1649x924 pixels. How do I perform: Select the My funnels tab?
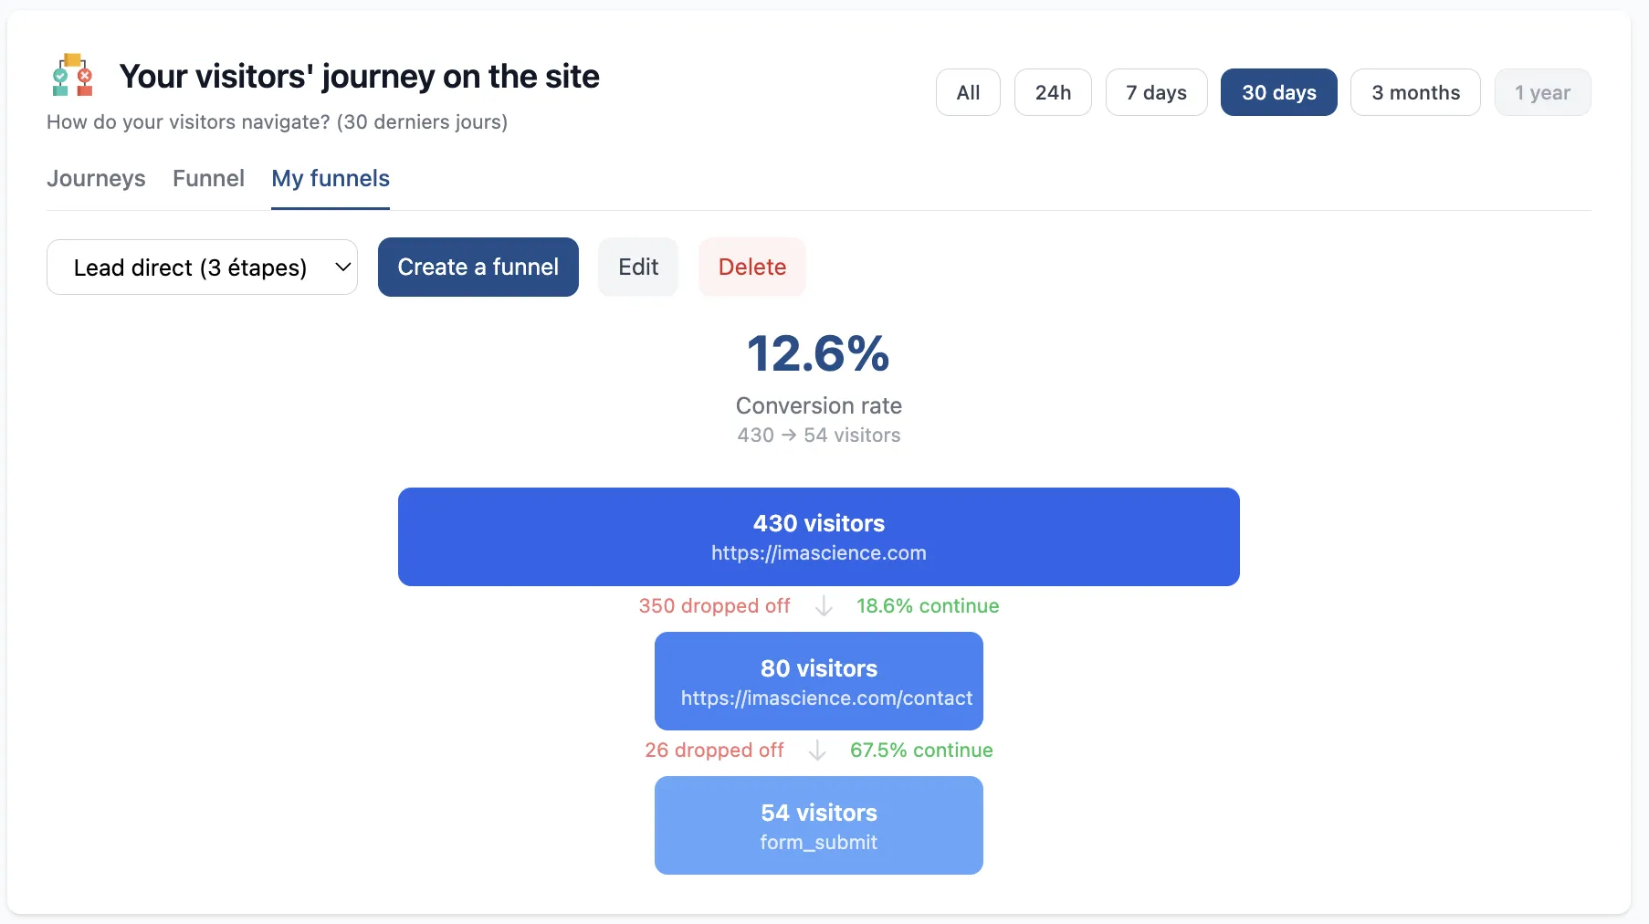330,179
